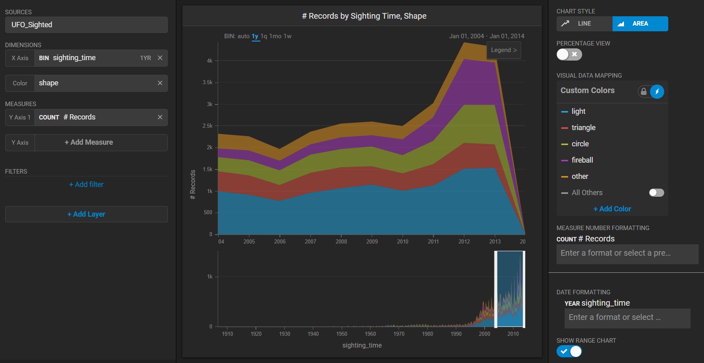
Task: Select the Area chart style
Action: tap(640, 24)
